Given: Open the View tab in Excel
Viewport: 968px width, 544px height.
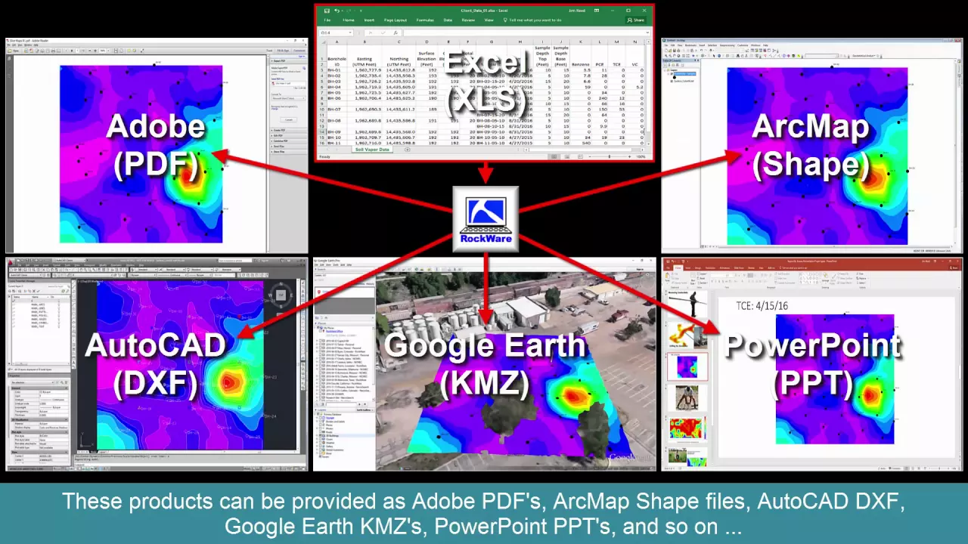Looking at the screenshot, I should [489, 20].
